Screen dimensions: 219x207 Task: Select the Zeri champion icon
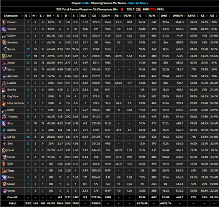click(x=4, y=56)
